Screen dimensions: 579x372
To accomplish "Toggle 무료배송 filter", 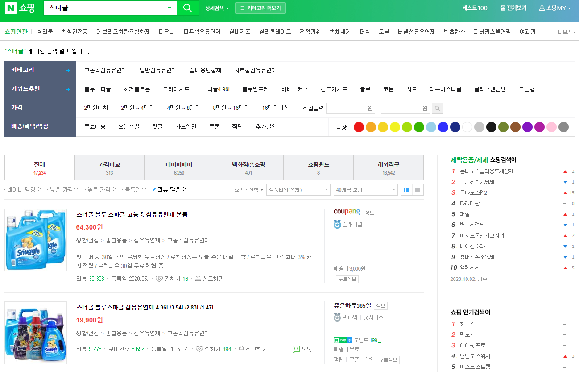I will [95, 127].
